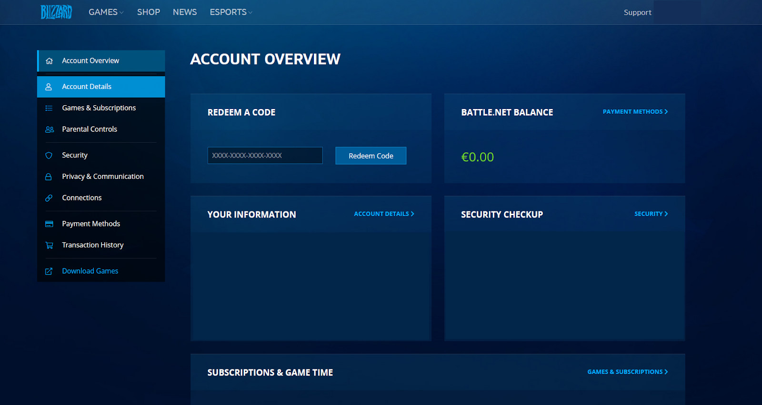Click the Blizzard logo
This screenshot has width=762, height=405.
click(x=56, y=12)
